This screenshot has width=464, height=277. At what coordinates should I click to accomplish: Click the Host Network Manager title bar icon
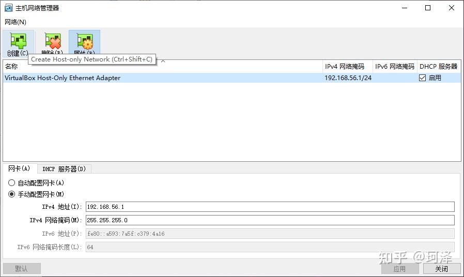tap(9, 8)
